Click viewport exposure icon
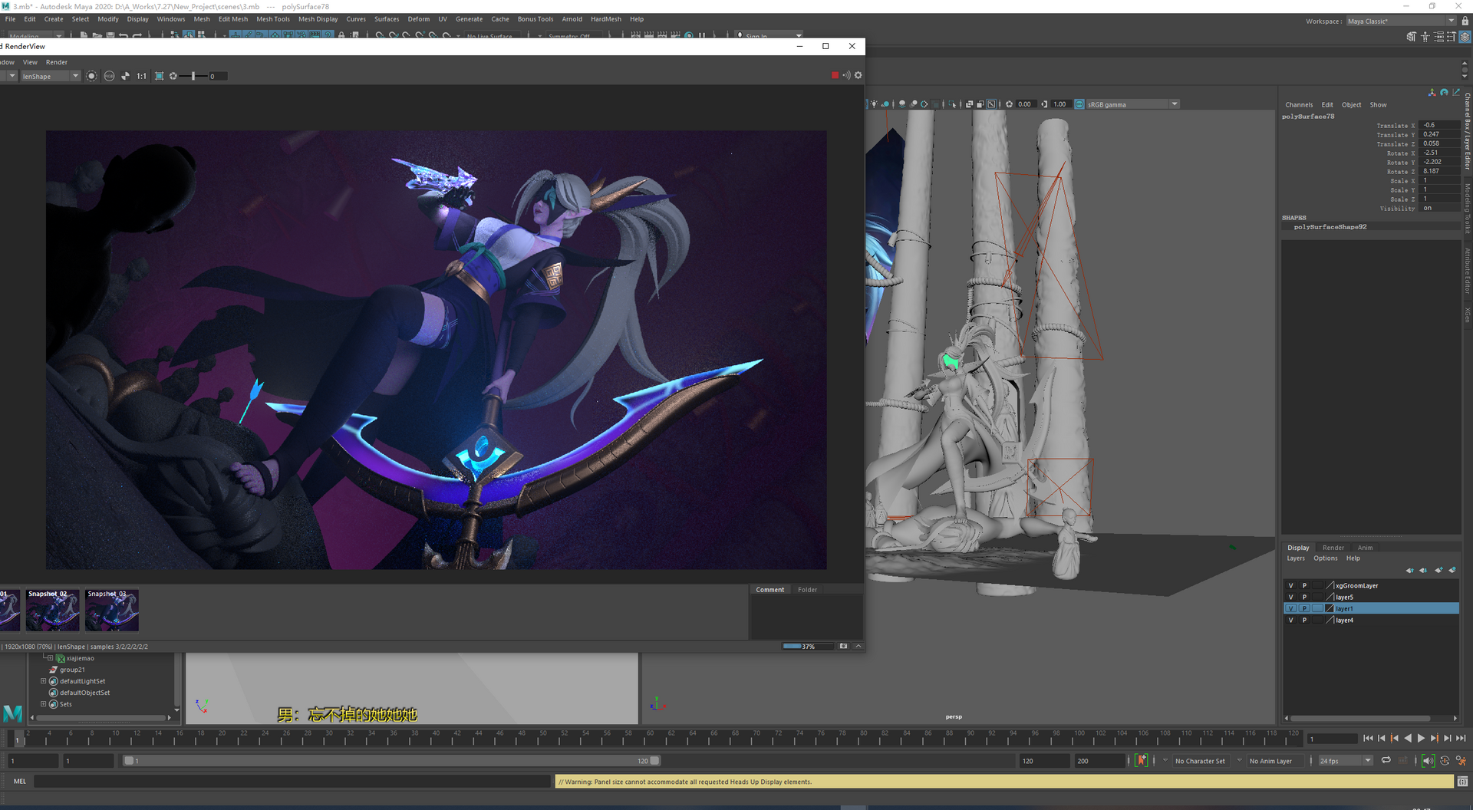The width and height of the screenshot is (1473, 810). point(1010,104)
